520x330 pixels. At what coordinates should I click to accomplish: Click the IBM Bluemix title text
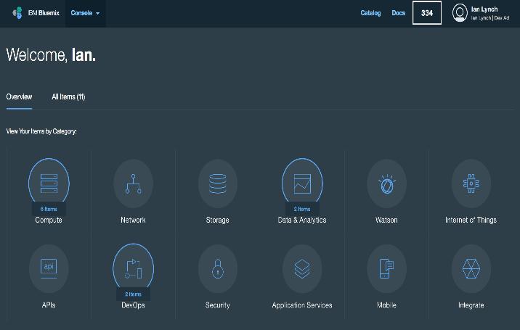coord(44,13)
